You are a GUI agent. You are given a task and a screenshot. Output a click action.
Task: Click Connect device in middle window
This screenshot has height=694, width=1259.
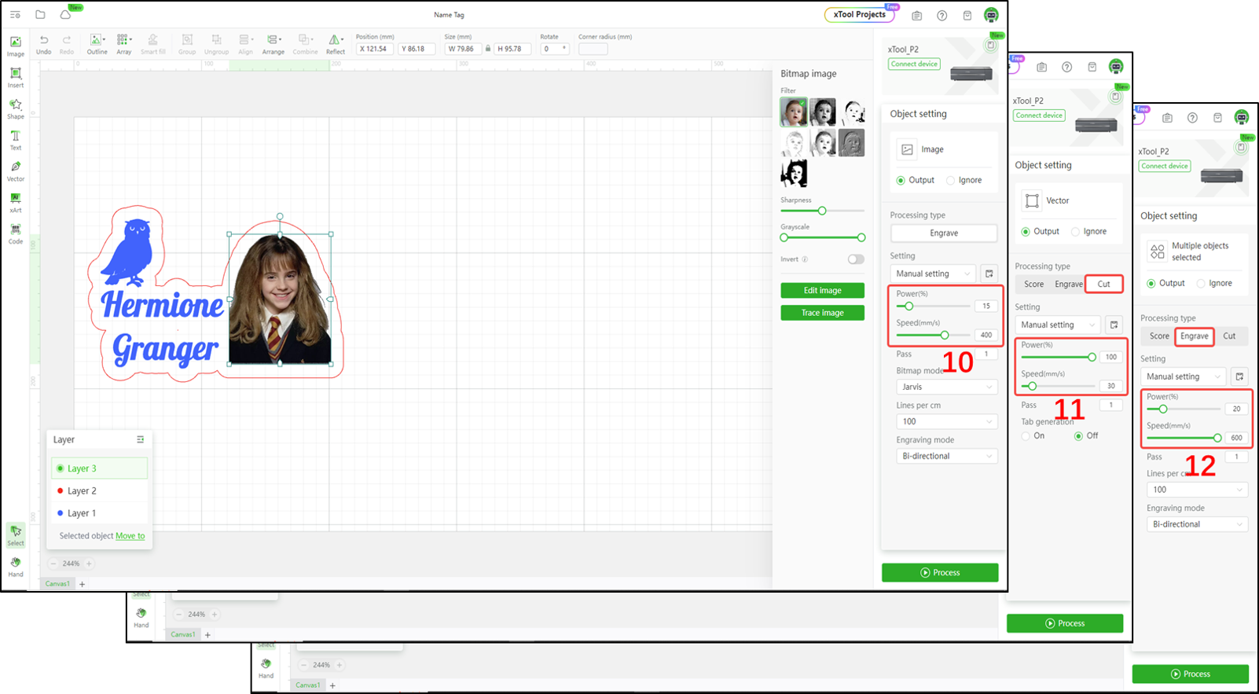click(x=1039, y=116)
